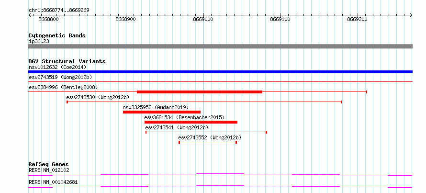The image size is (426, 193).
Task: Open the esv2743519 (Wong2012b) label
Action: 60,77
